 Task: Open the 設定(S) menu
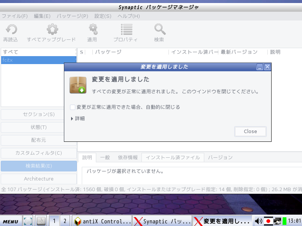click(103, 16)
